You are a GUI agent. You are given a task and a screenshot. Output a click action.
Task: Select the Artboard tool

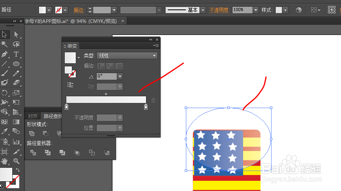[4, 152]
